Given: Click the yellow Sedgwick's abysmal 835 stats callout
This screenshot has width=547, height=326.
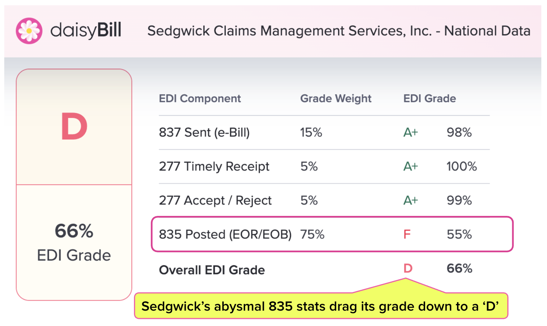Looking at the screenshot, I should click(x=320, y=306).
